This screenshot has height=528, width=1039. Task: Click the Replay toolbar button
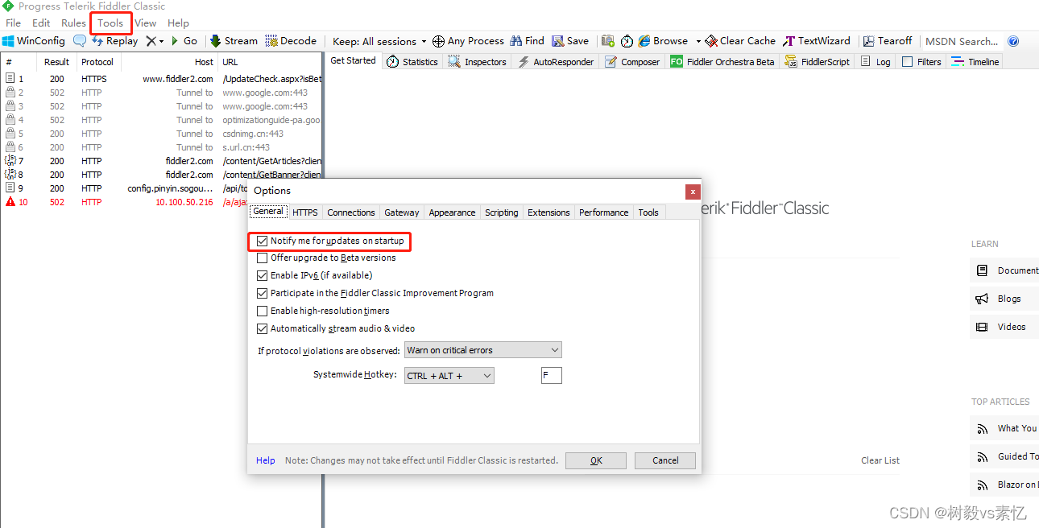pos(114,41)
